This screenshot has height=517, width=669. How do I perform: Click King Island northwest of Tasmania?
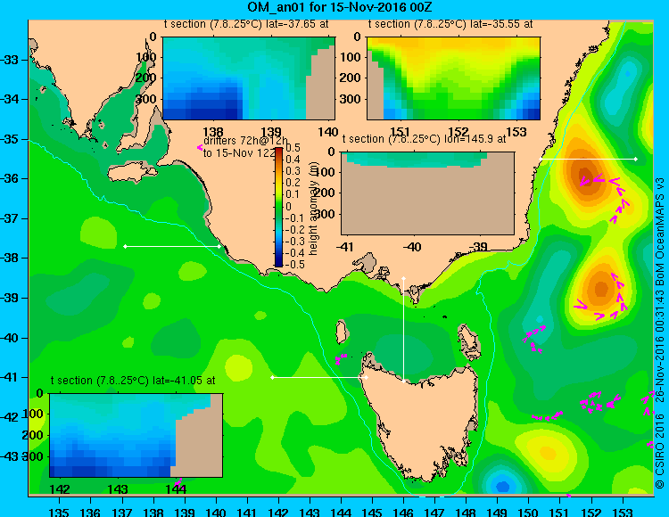(x=341, y=332)
